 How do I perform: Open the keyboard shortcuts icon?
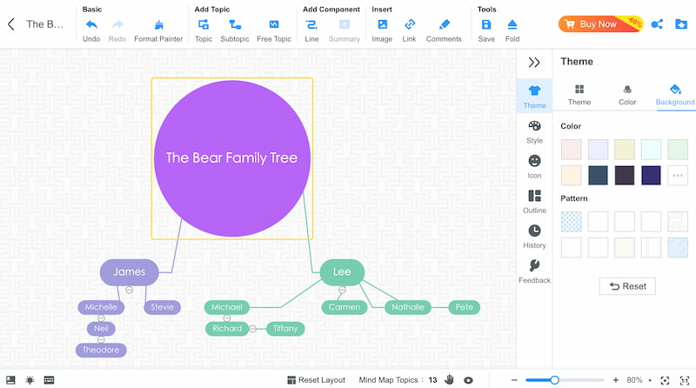click(x=50, y=380)
